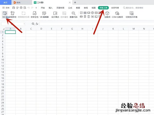Close the 工作簿1 document tab
This screenshot has height=115, width=154.
70,3
